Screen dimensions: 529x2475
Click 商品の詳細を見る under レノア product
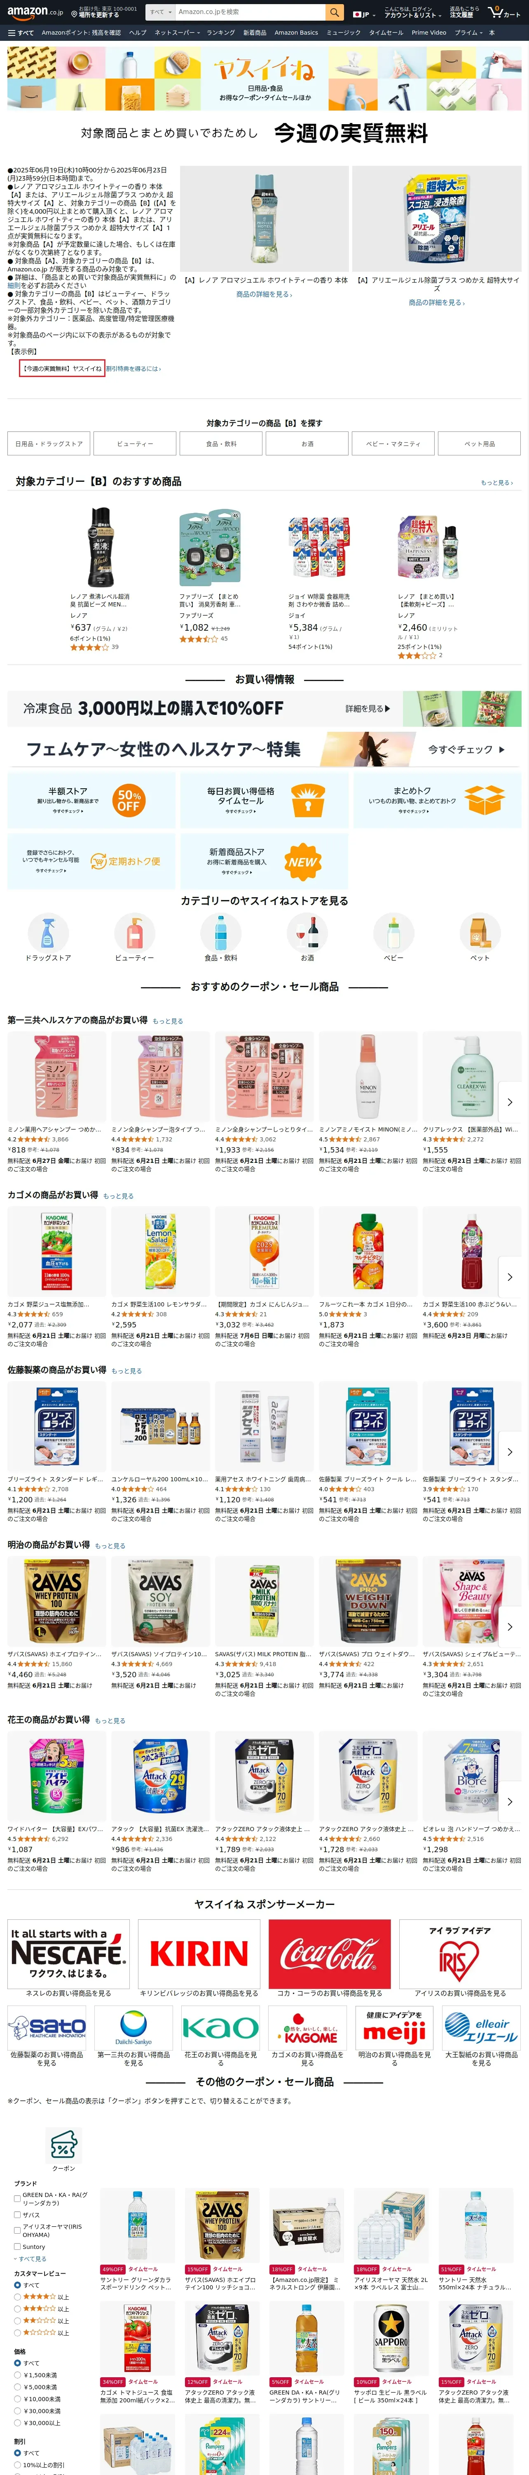[x=263, y=294]
